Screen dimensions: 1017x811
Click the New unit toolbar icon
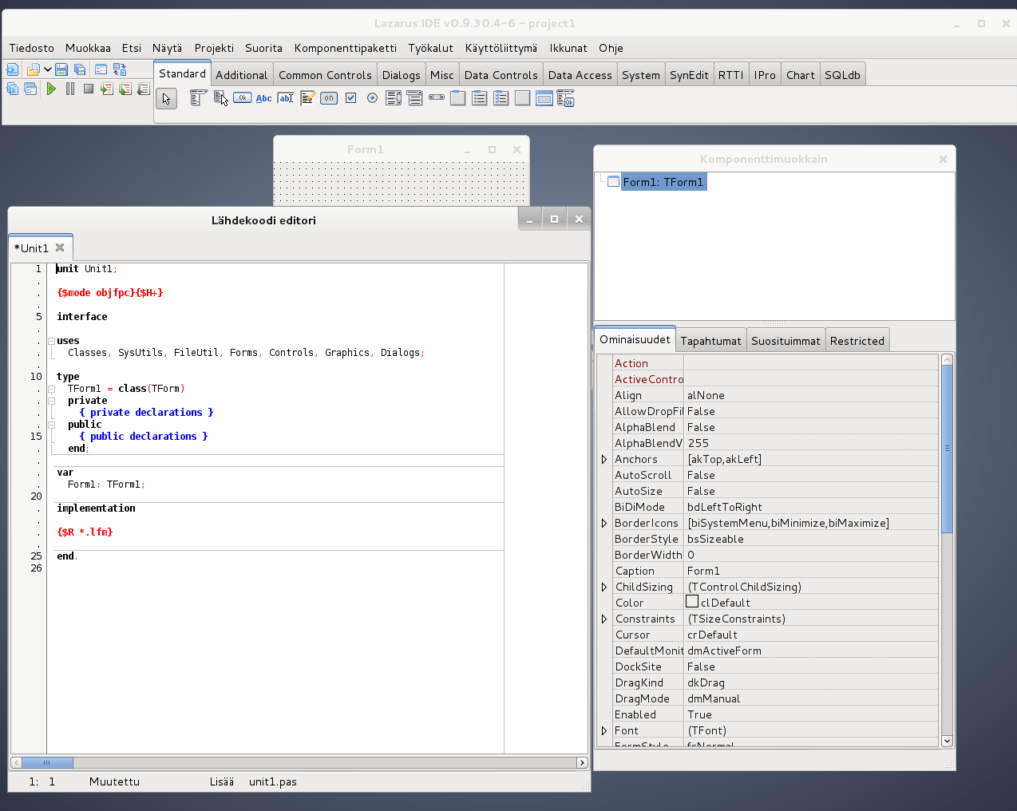click(x=12, y=70)
